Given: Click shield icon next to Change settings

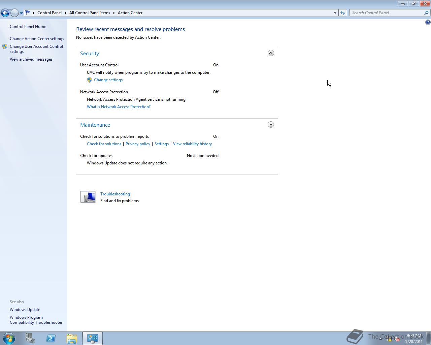Looking at the screenshot, I should 90,80.
